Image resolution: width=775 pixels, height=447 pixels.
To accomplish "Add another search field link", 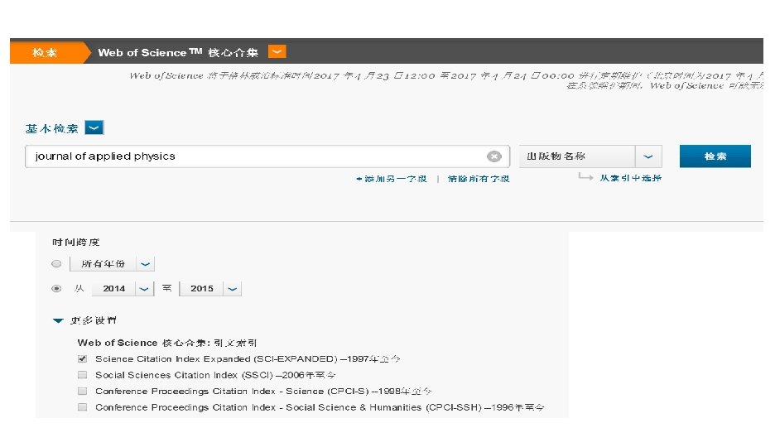I will [392, 179].
